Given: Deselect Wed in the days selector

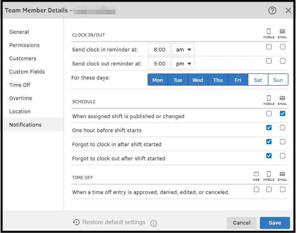Looking at the screenshot, I should point(198,80).
